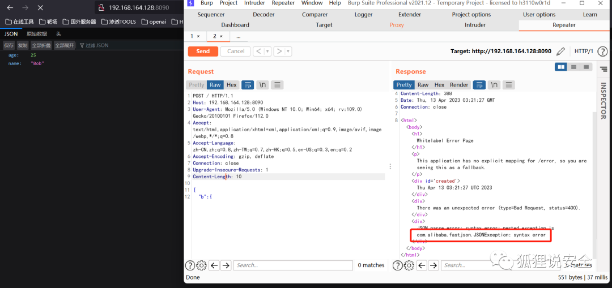Open the Inspector side panel label
Image resolution: width=612 pixels, height=288 pixels.
(603, 101)
